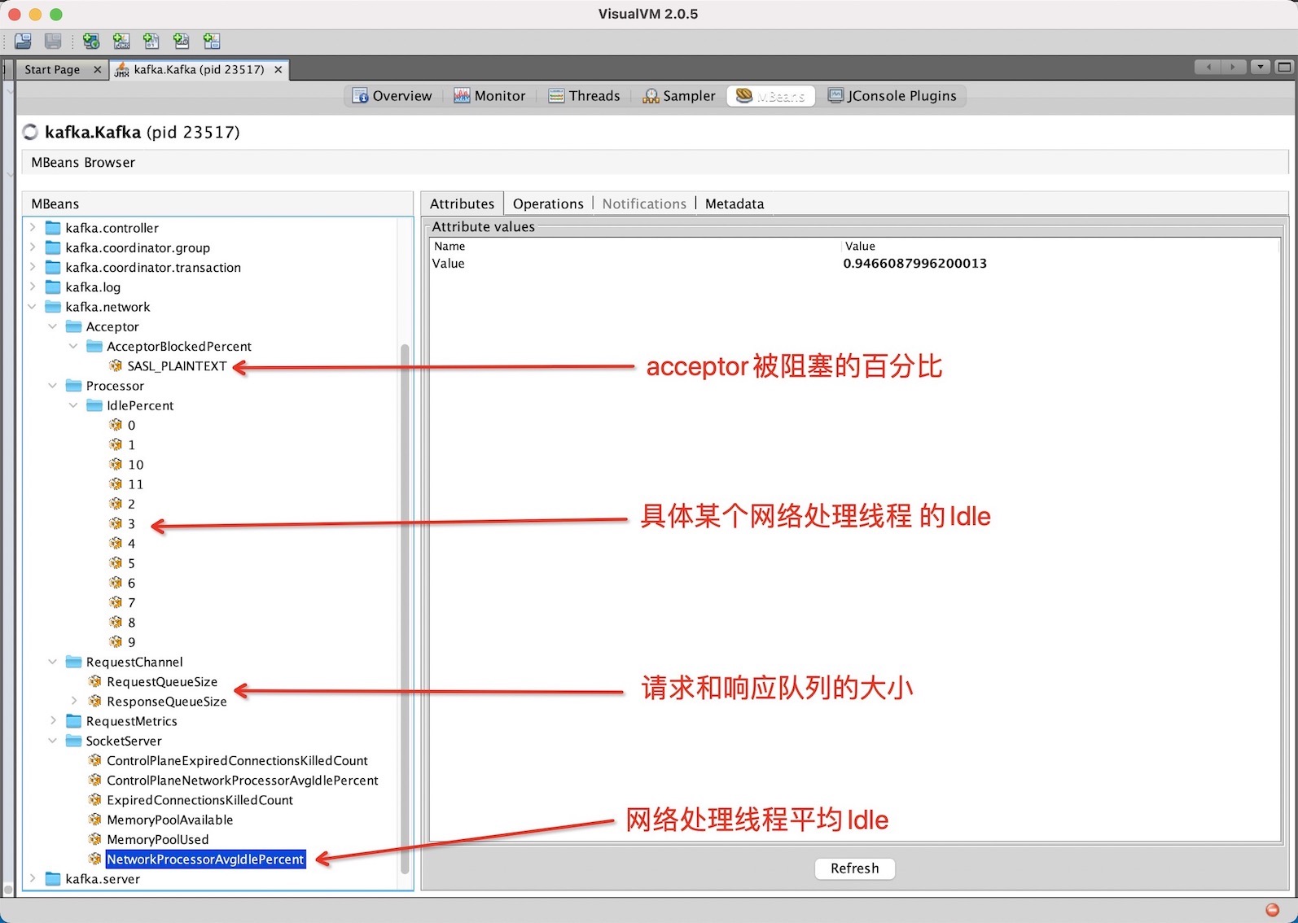Expand the kafka.controller tree node

tap(33, 228)
